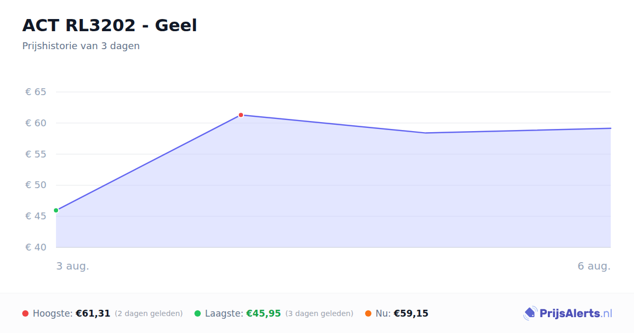Click the Prijshistorie van 3 dagen subtitle

(81, 46)
